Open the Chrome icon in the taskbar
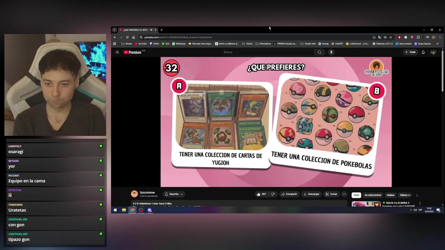The width and height of the screenshot is (445, 250). pos(132,210)
